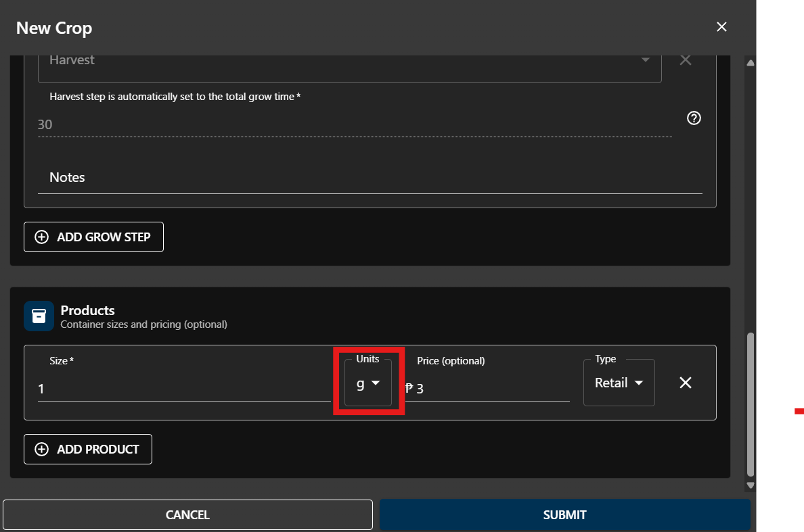This screenshot has width=804, height=532.
Task: Click into the Notes field
Action: [x=370, y=178]
